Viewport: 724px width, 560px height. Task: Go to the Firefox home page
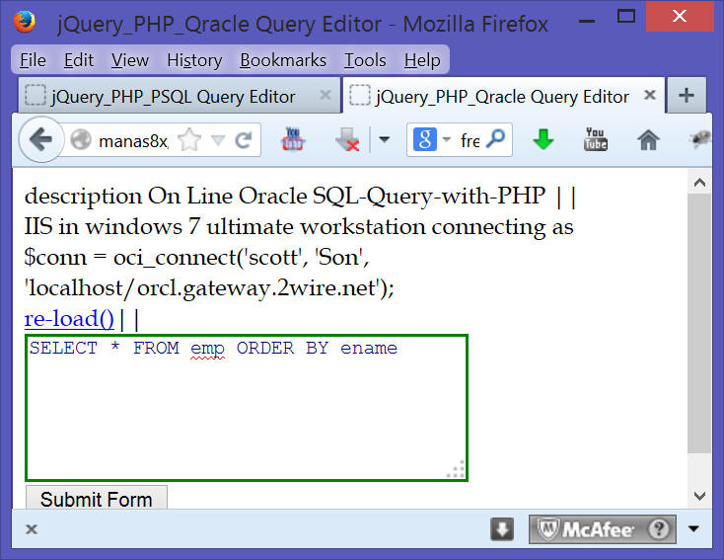point(648,140)
